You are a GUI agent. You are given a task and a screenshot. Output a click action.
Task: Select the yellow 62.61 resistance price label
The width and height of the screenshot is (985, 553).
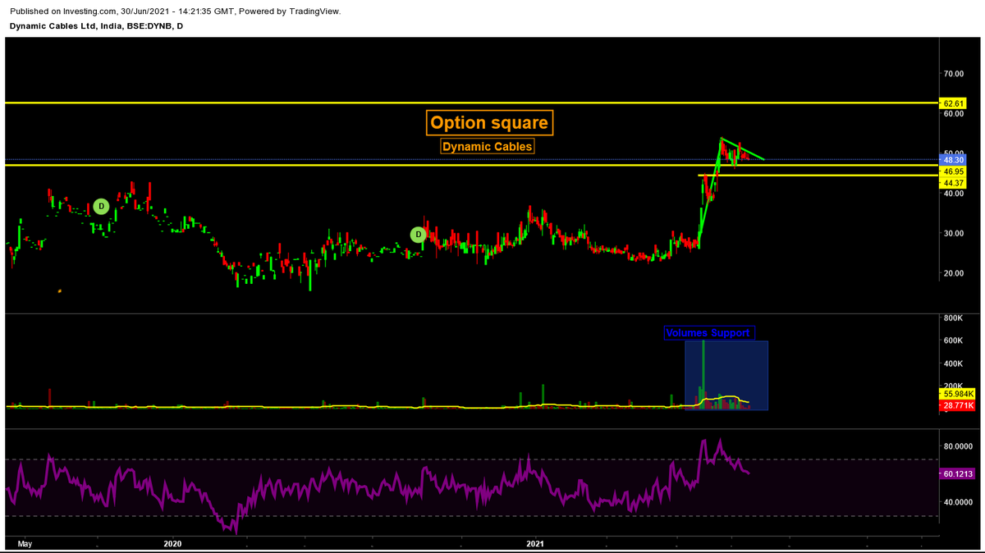(954, 103)
